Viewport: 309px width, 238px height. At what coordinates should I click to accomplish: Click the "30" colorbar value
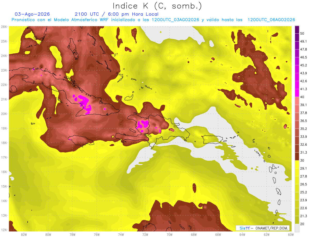coord(302,160)
